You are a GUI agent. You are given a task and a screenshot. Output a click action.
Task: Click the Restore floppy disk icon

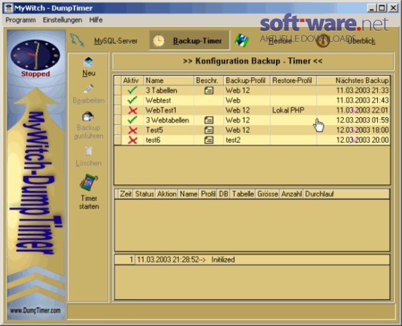coord(241,40)
